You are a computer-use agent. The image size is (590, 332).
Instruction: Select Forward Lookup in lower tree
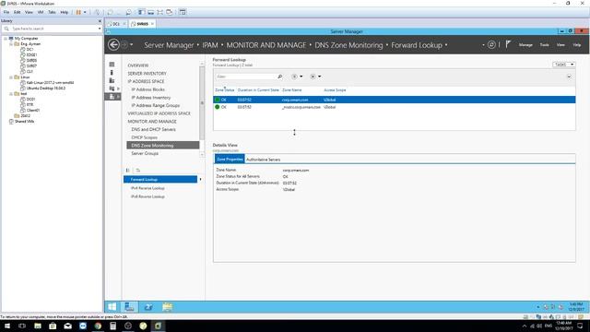click(x=160, y=180)
